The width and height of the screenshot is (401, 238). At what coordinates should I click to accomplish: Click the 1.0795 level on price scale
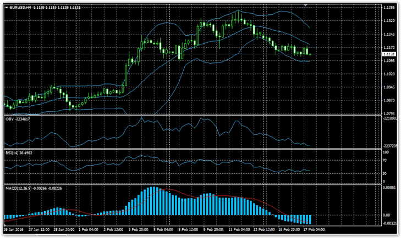coord(388,114)
